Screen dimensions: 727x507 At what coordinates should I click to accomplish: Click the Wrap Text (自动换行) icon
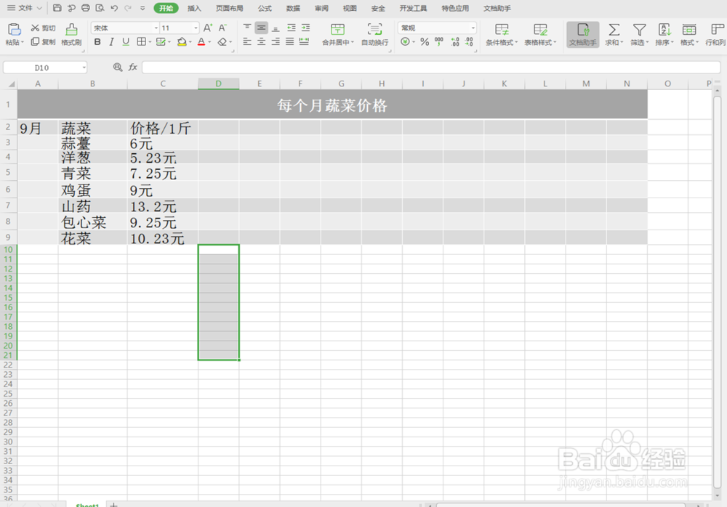click(374, 30)
